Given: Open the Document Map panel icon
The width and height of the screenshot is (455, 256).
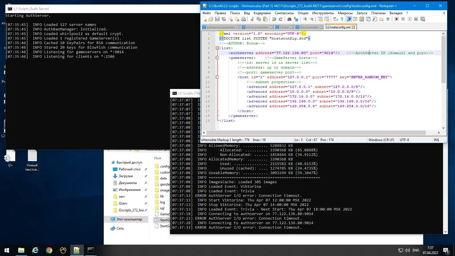Looking at the screenshot, I should (362, 19).
